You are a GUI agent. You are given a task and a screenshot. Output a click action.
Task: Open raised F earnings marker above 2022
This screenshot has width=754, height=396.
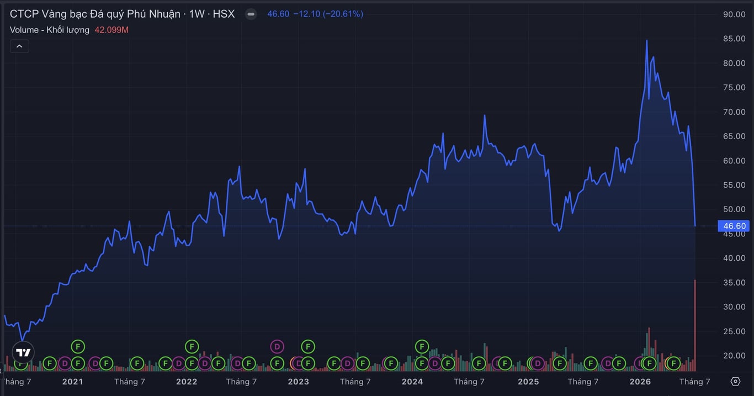coord(192,347)
